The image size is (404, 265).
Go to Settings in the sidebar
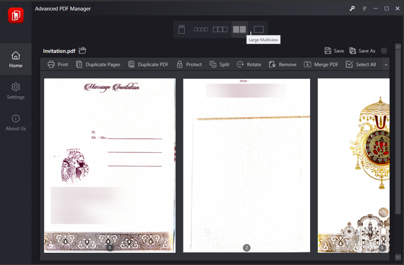tap(16, 91)
